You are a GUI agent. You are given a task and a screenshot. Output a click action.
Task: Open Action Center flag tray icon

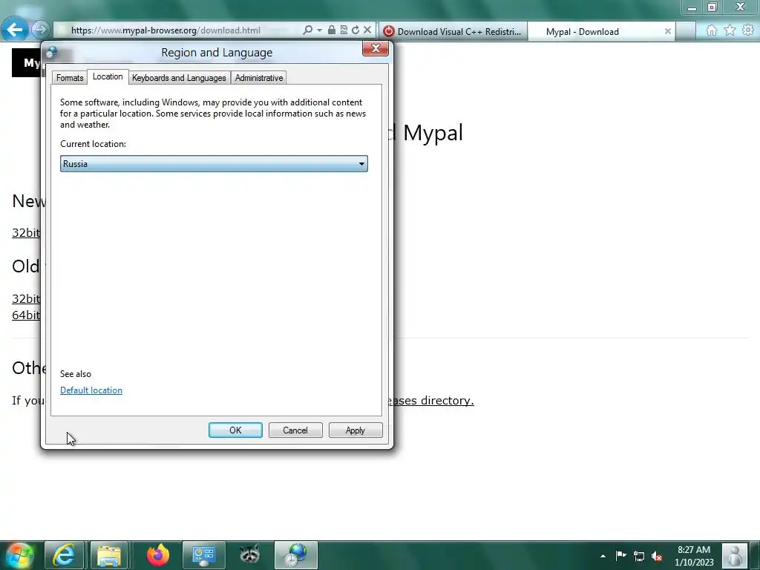coord(621,556)
